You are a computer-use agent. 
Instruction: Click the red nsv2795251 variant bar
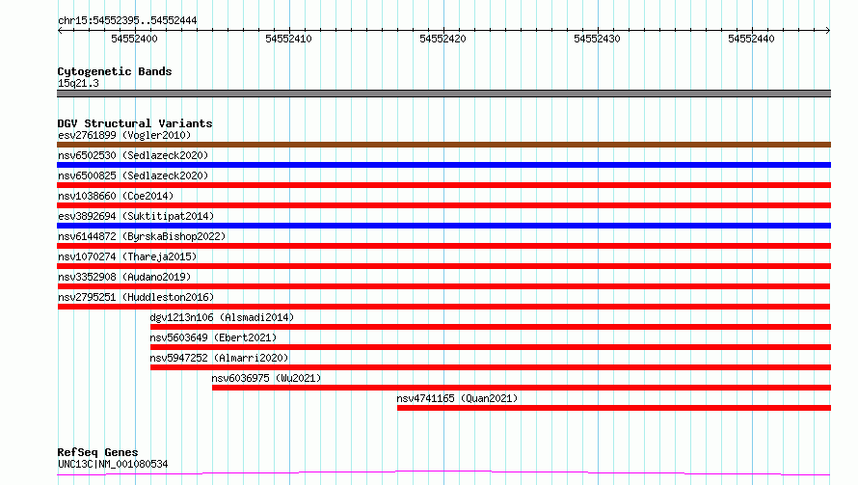[x=443, y=307]
